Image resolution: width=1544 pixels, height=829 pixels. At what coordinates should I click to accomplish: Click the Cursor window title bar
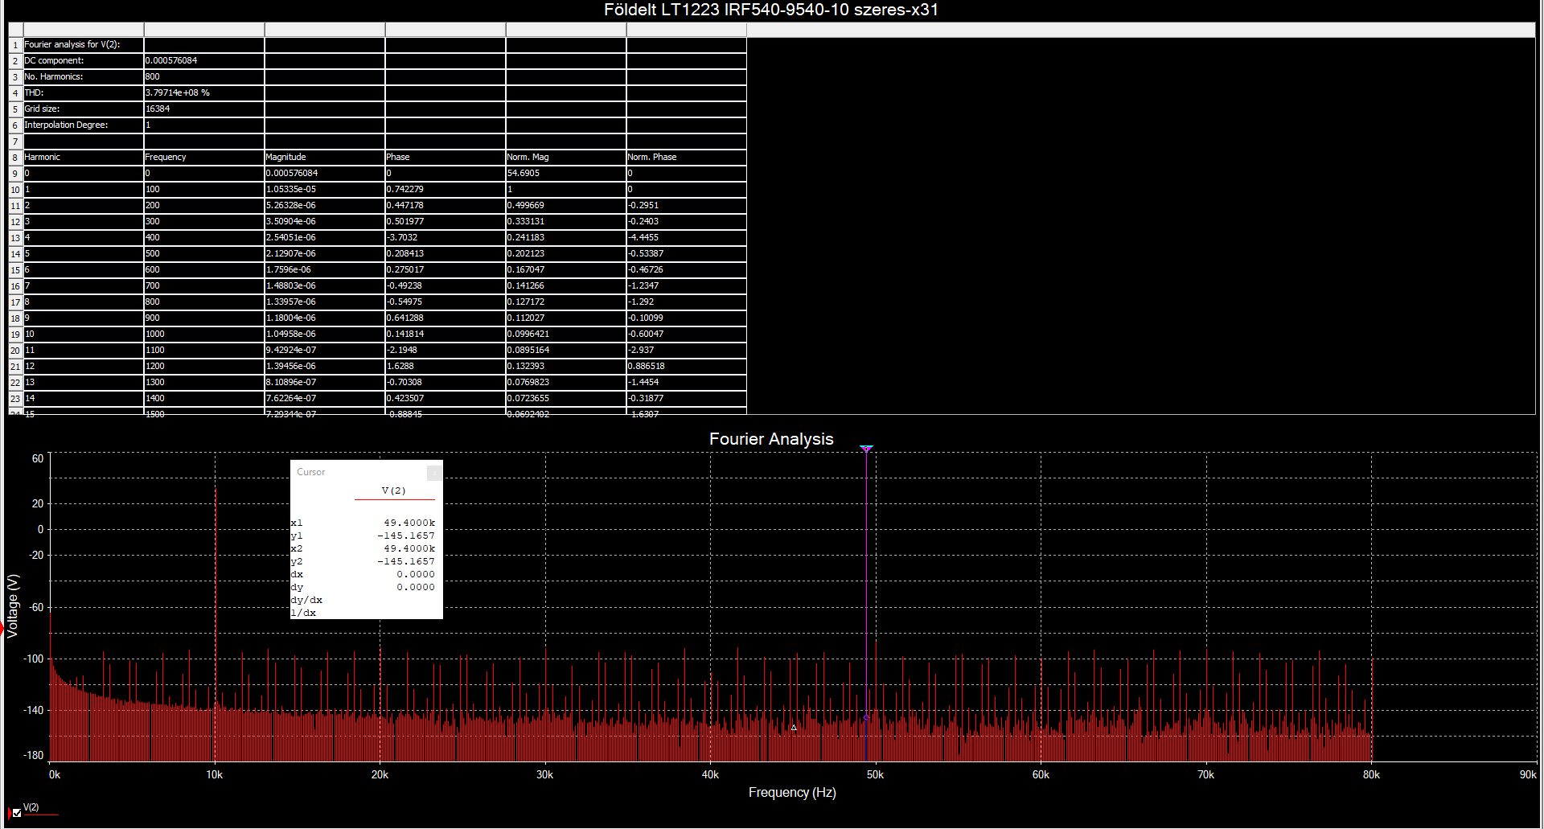358,472
